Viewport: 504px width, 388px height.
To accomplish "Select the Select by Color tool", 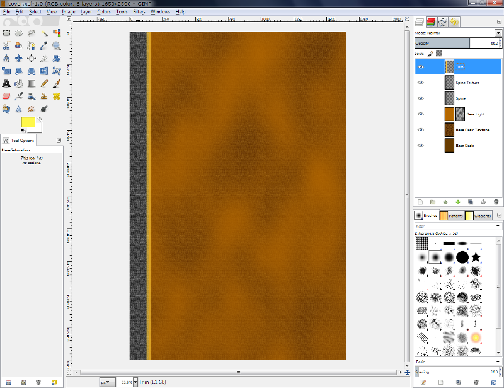I will click(57, 33).
